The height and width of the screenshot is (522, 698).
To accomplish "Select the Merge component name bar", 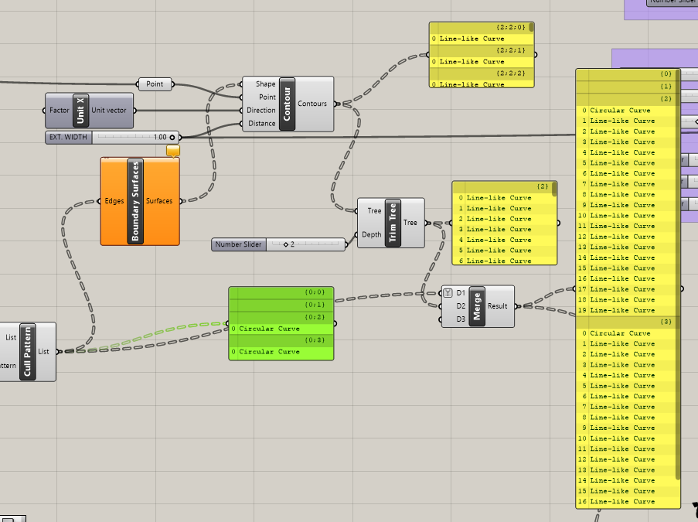I will pyautogui.click(x=477, y=306).
